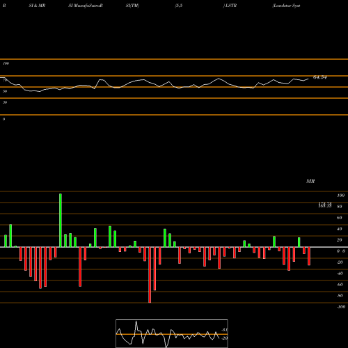
Task: Click the 31 value in the mini chart
Action: [x=224, y=330]
